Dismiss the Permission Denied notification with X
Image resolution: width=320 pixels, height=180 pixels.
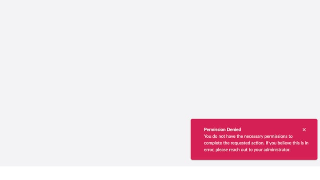(x=304, y=130)
